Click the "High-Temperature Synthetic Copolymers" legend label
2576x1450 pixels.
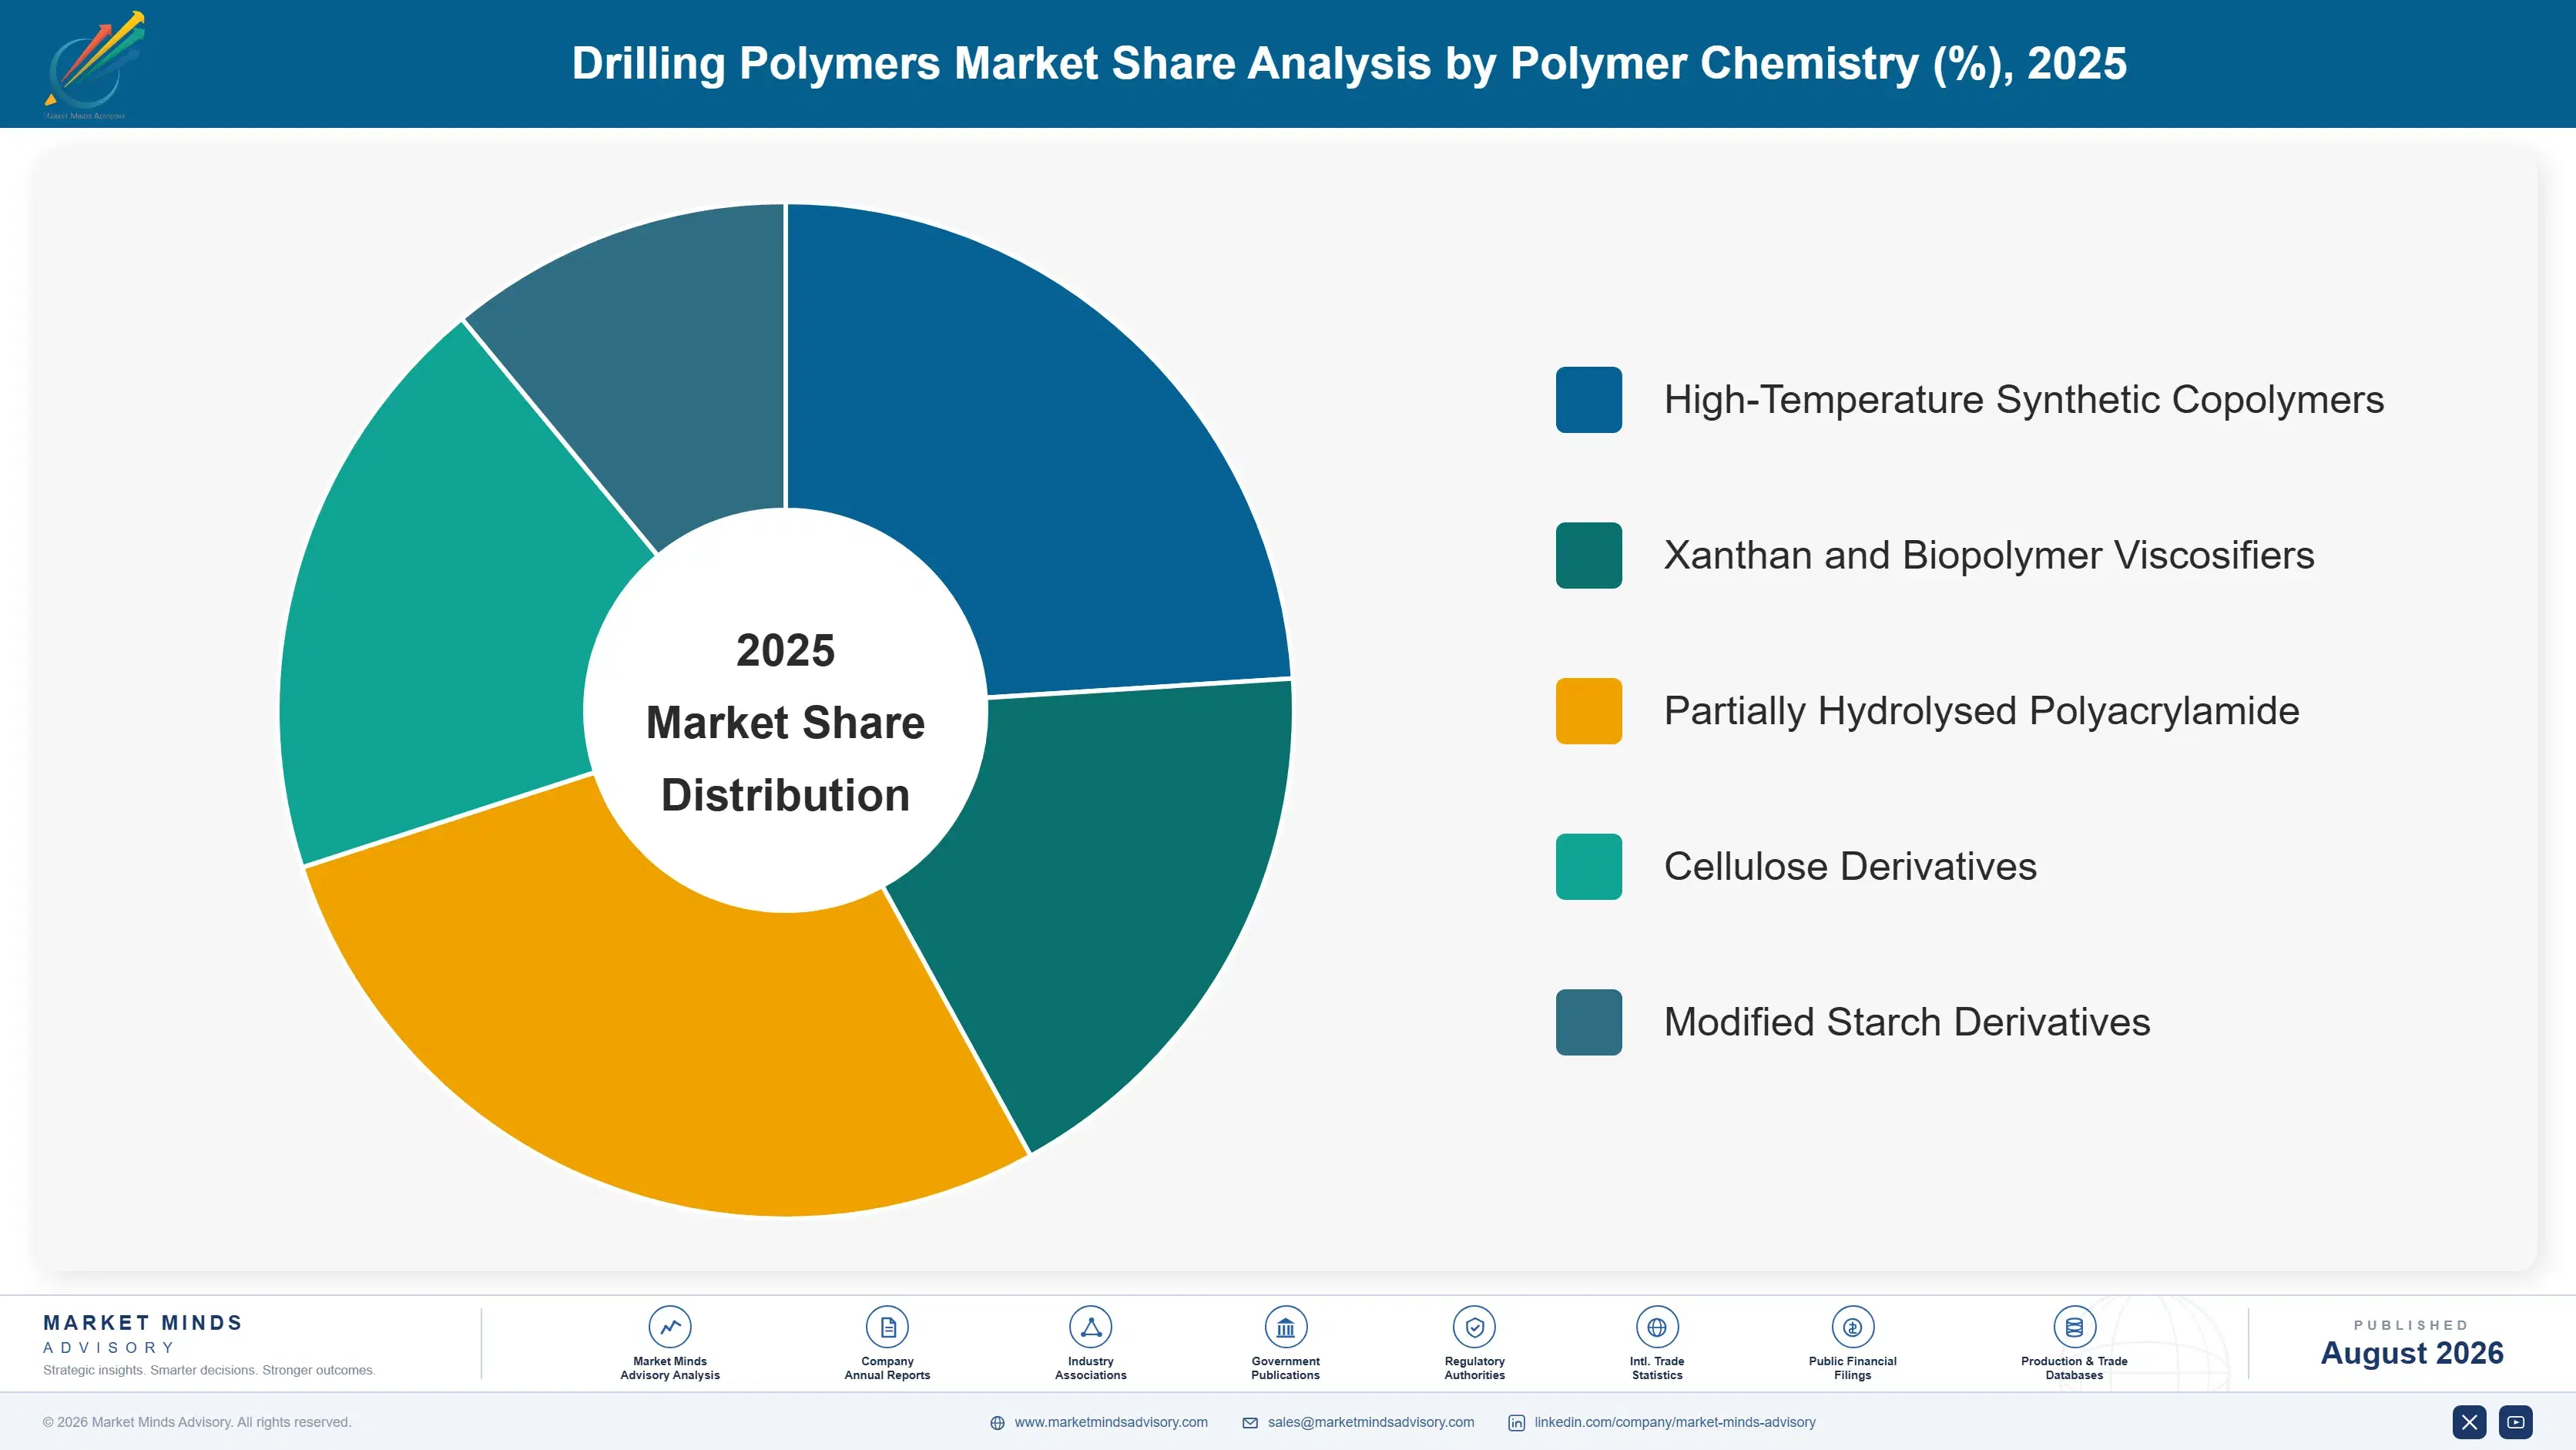[x=2023, y=400]
